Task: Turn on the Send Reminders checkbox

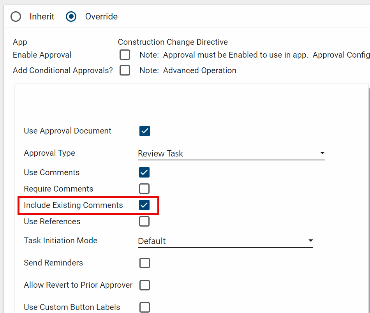Action: tap(144, 263)
